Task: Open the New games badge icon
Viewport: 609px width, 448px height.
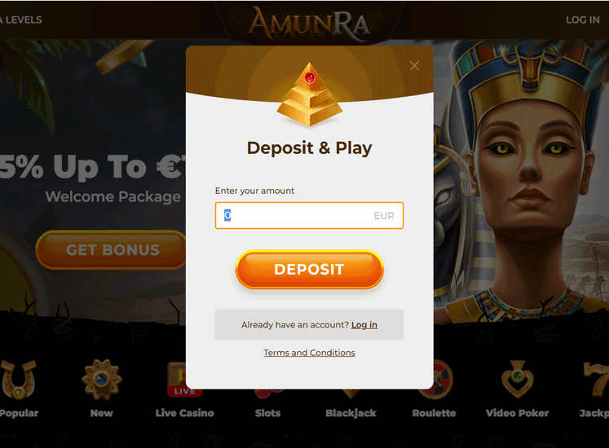Action: click(x=102, y=380)
